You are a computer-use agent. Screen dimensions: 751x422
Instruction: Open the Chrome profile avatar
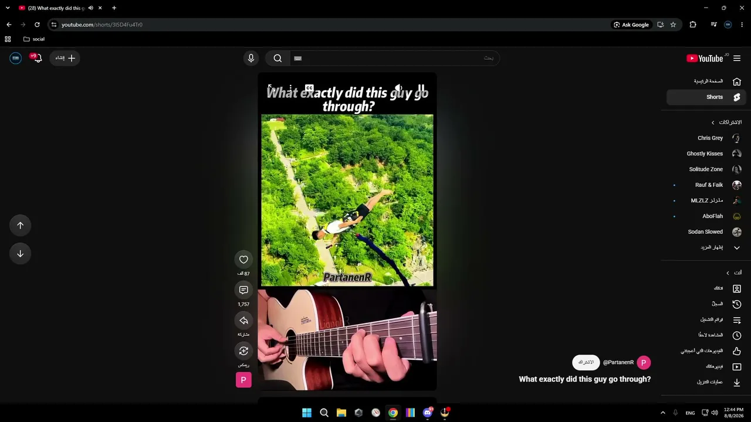click(728, 25)
